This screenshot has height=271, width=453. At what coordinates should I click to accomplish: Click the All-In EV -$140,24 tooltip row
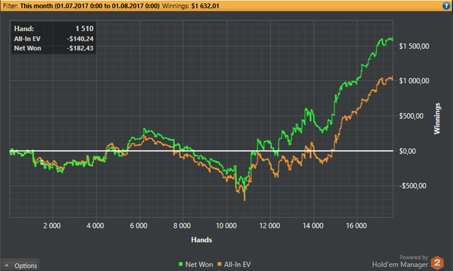(x=54, y=39)
